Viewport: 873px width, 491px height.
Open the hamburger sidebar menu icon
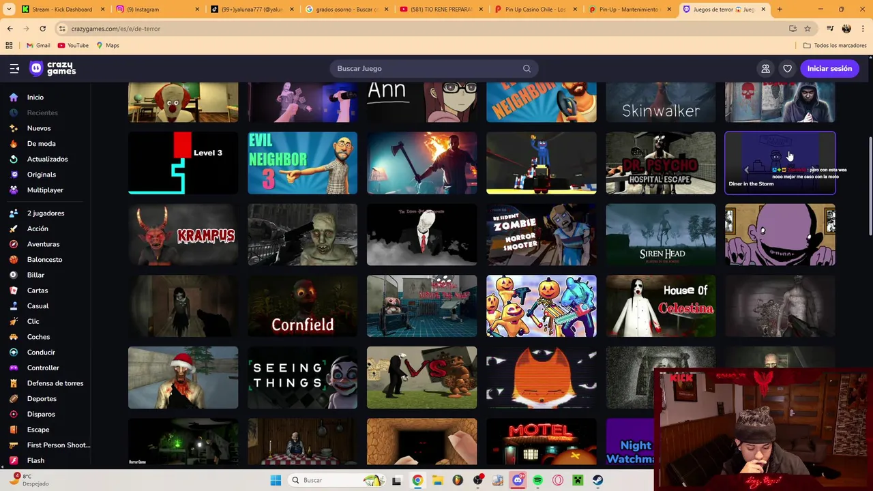tap(14, 68)
